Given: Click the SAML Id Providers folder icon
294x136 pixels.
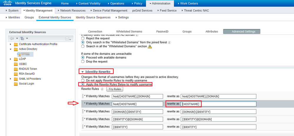Looking at the screenshot, I should tap(16, 79).
